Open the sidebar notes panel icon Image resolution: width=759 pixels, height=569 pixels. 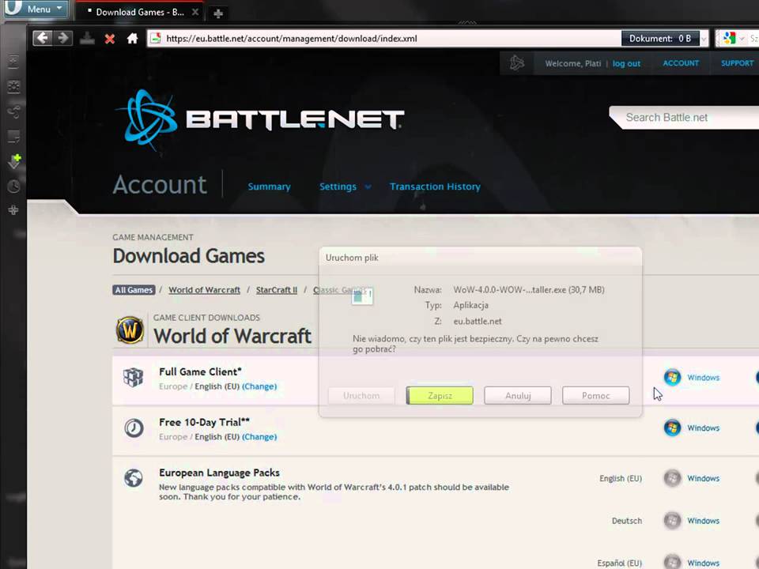(x=13, y=137)
